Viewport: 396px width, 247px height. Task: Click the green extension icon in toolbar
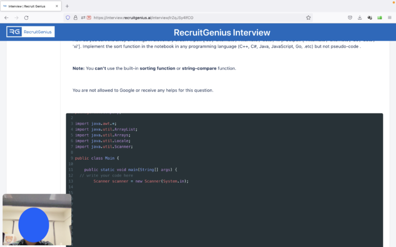(380, 17)
